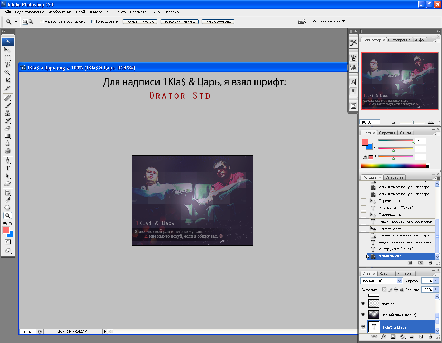Screen dimensions: 442x343
Task: Switch to the 'Каналы' tab
Action: click(386, 274)
